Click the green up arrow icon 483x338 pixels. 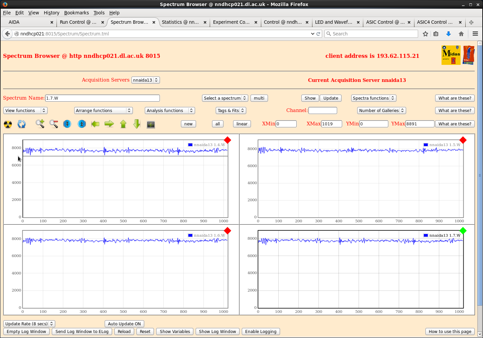point(123,124)
